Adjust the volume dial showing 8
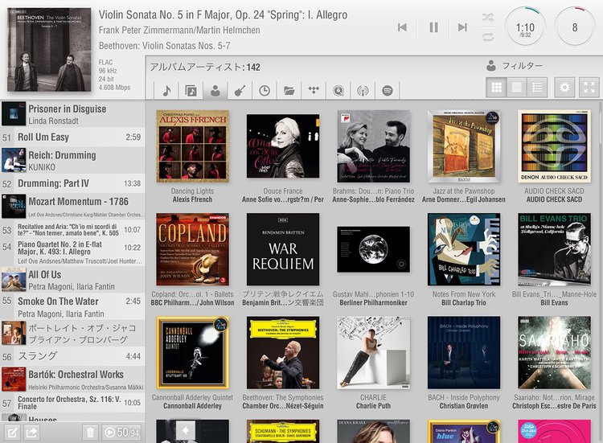603x443 pixels. pos(574,27)
